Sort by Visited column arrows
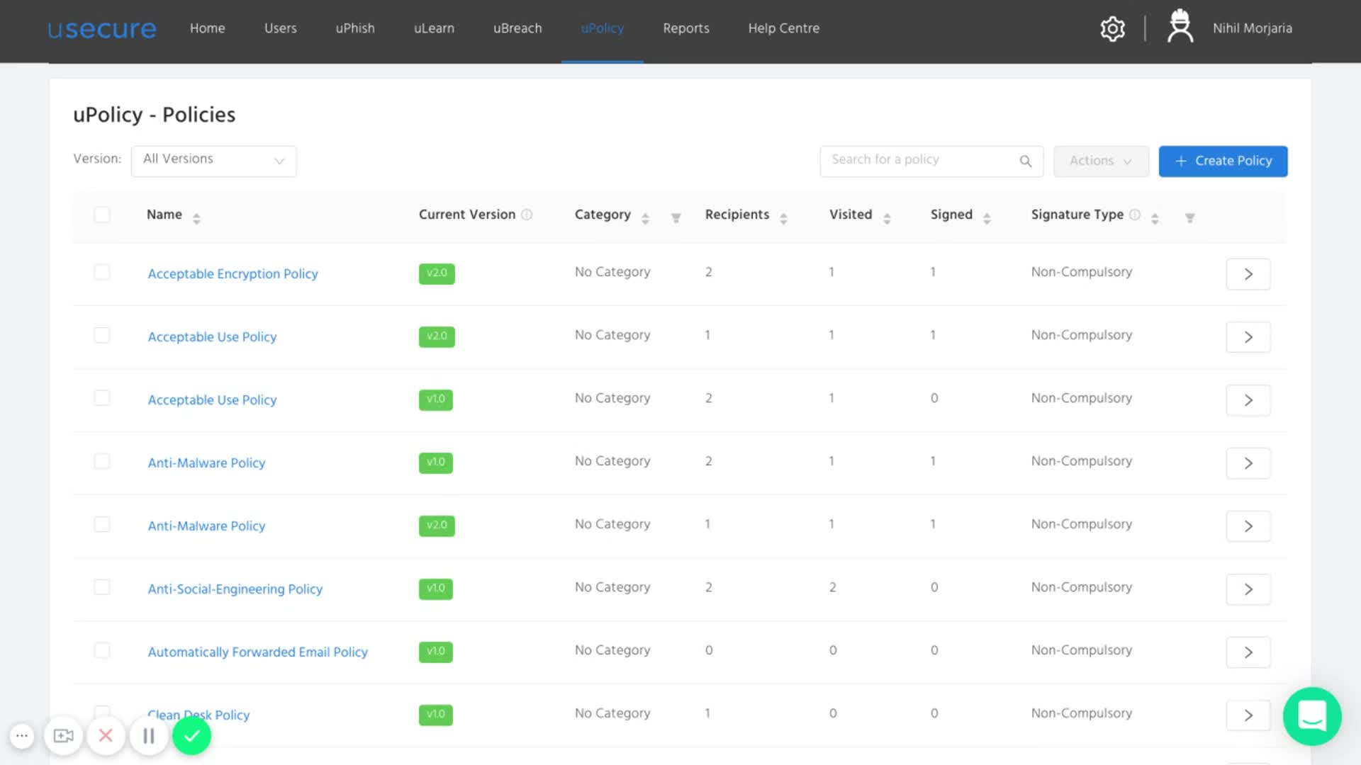 pos(887,218)
